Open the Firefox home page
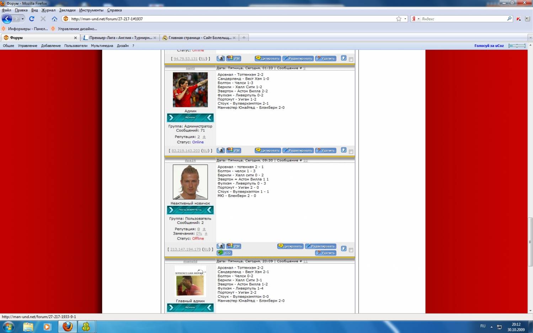The image size is (533, 333). pos(54,19)
